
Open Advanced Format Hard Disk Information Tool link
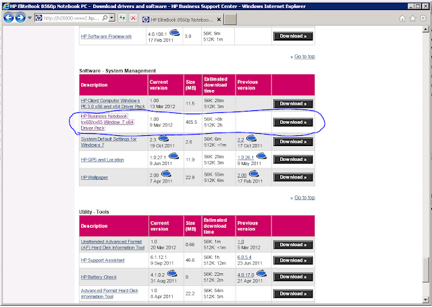109,293
